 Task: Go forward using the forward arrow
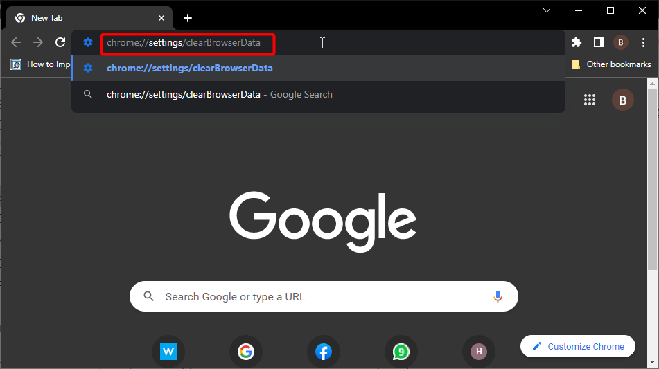pyautogui.click(x=38, y=42)
